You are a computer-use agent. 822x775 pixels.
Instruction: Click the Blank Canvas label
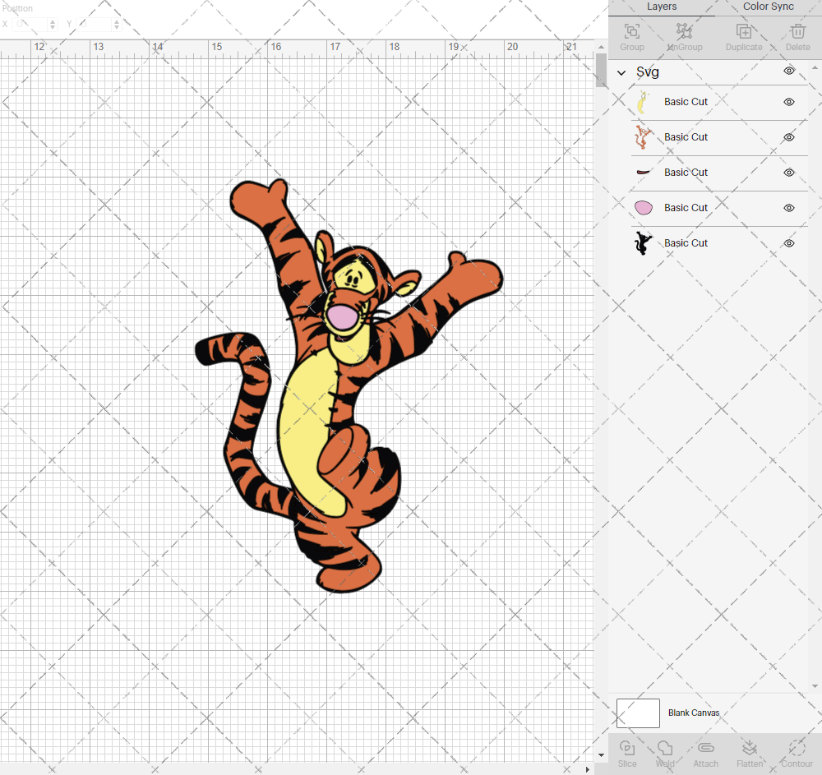[x=694, y=713]
